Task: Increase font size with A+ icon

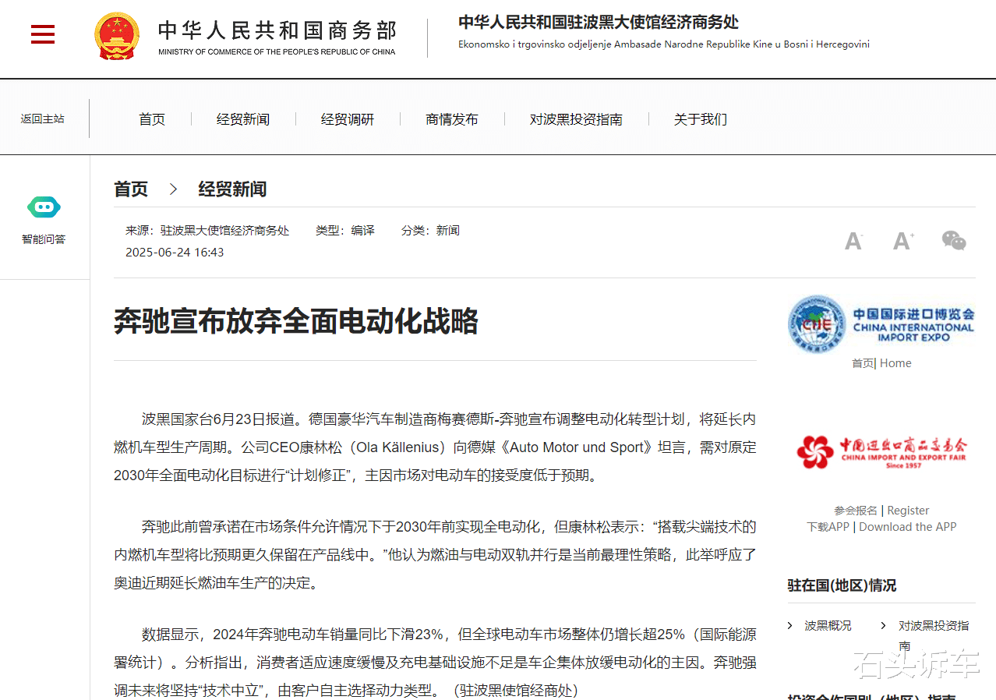Action: (x=903, y=241)
